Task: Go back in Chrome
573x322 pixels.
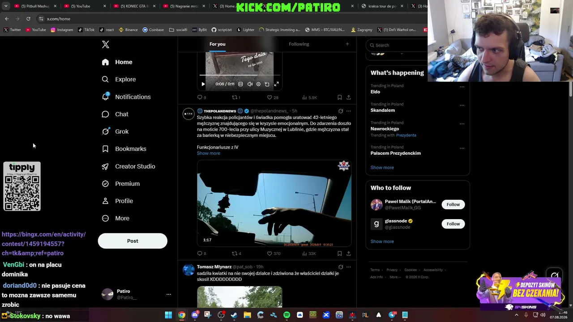Action: [7, 19]
